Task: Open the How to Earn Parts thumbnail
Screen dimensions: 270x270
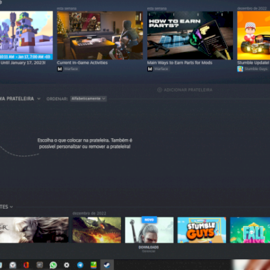Action: [190, 35]
